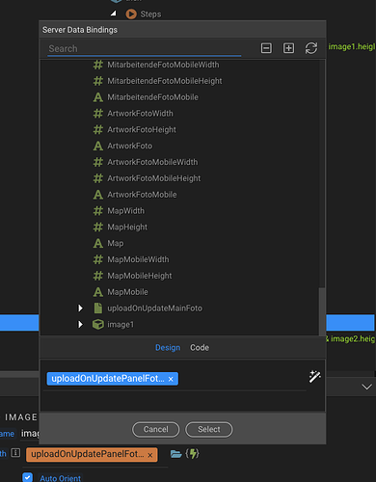
Task: Select the ArtworkFotoWidth binding
Action: [140, 114]
